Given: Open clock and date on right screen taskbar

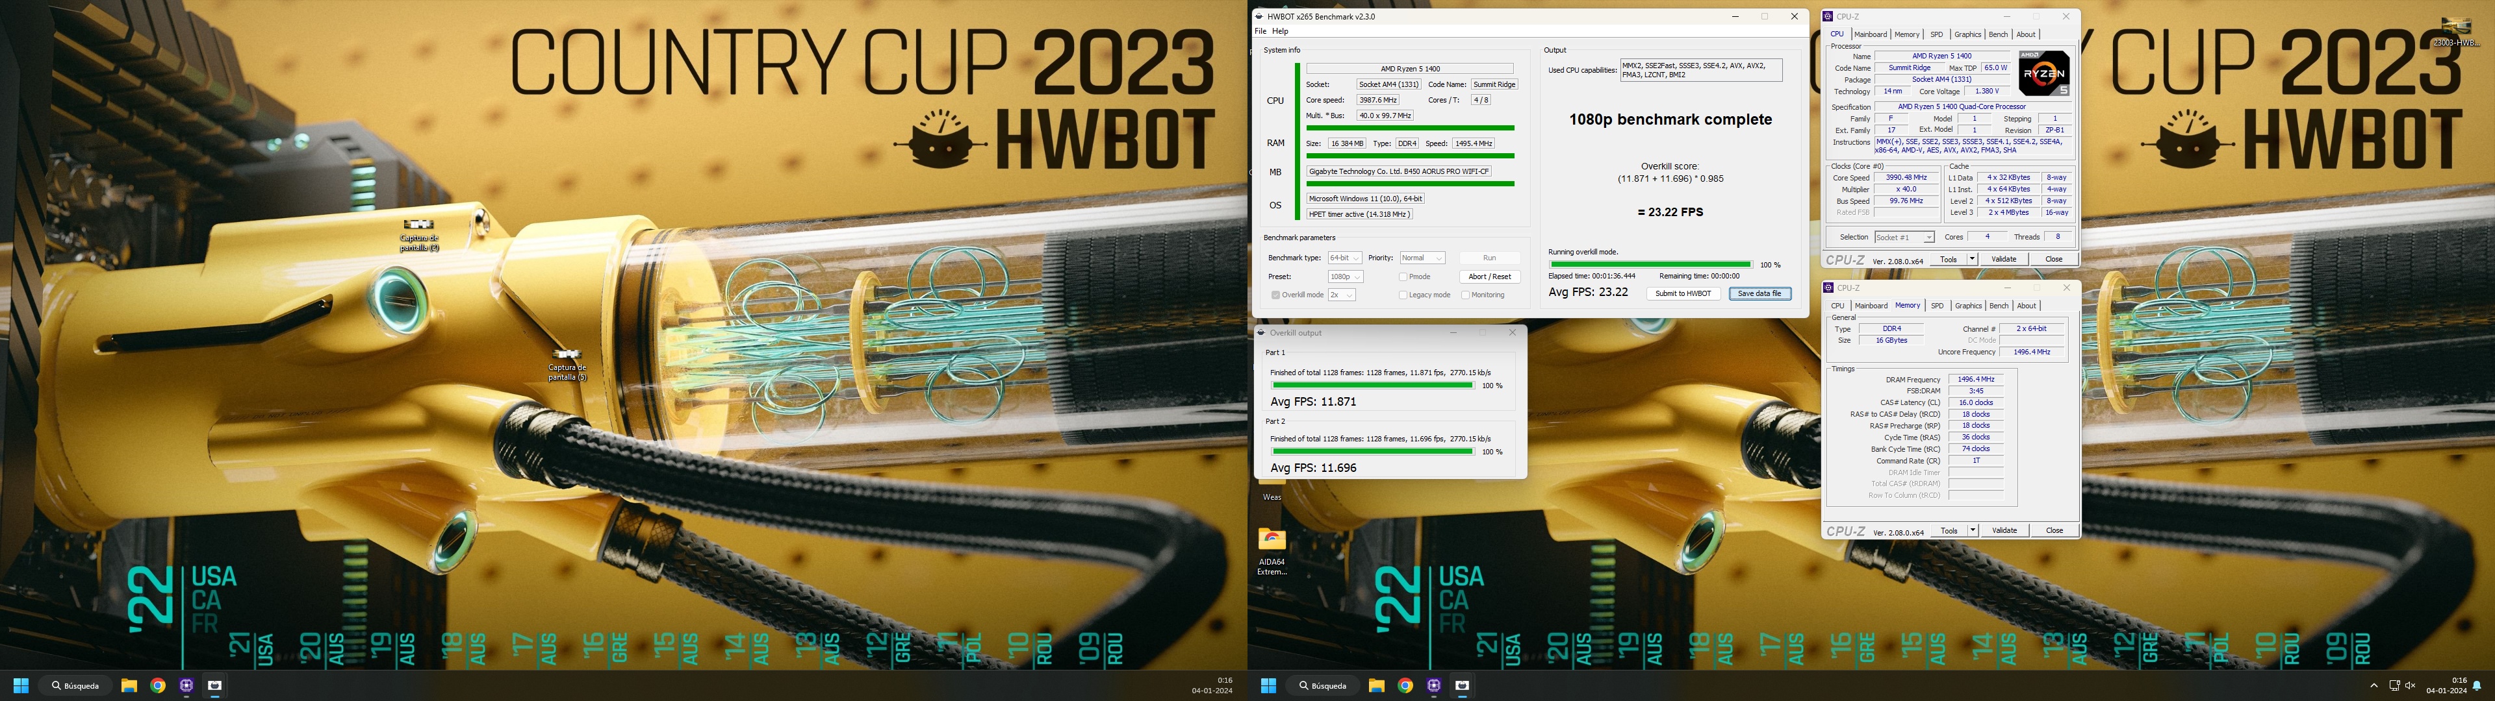Looking at the screenshot, I should click(x=2446, y=685).
